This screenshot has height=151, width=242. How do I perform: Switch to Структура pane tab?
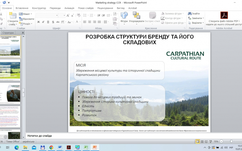point(8,33)
